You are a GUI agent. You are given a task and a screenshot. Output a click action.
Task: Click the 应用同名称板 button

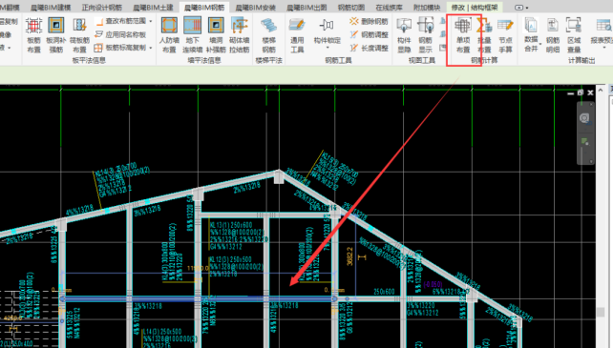coord(120,34)
